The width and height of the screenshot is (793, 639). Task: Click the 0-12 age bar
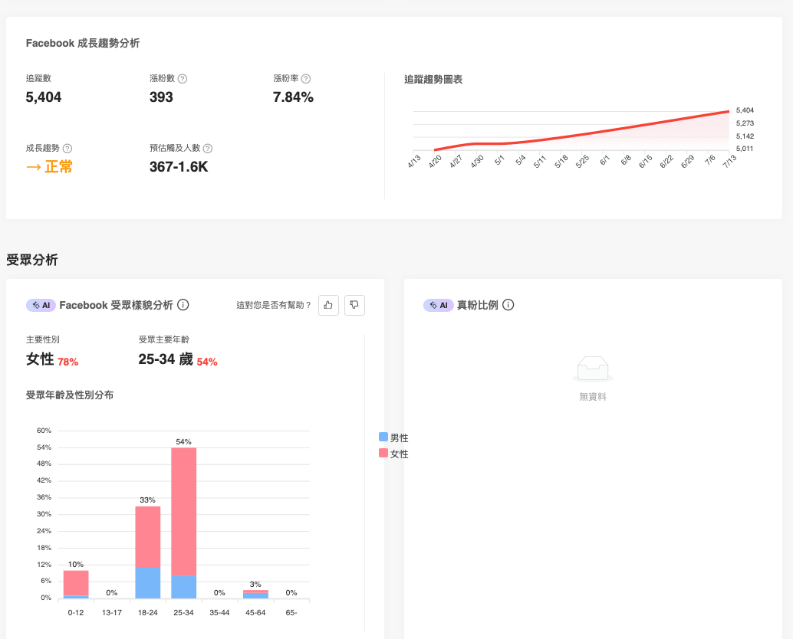point(76,585)
